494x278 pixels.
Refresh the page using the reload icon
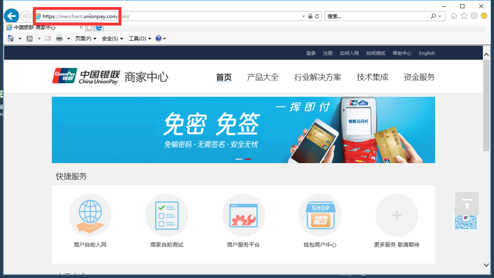tap(317, 16)
